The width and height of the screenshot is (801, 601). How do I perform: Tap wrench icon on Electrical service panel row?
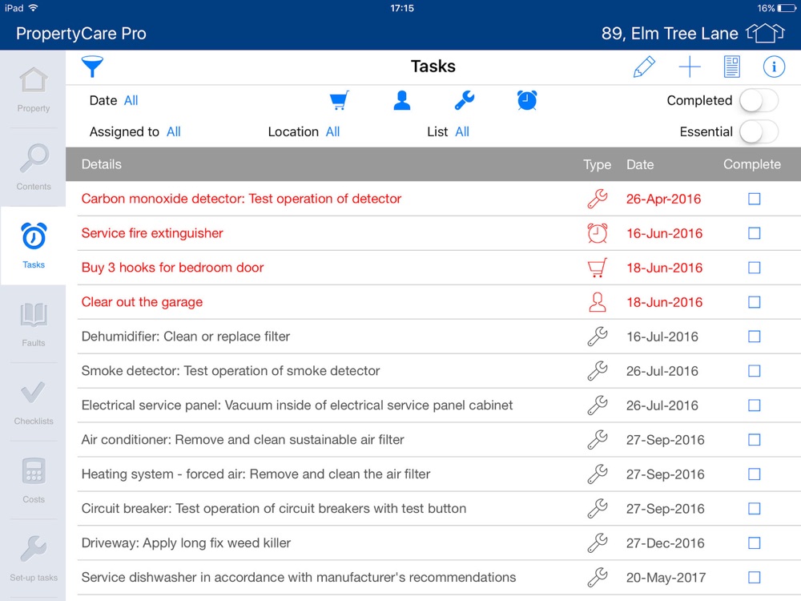click(598, 405)
